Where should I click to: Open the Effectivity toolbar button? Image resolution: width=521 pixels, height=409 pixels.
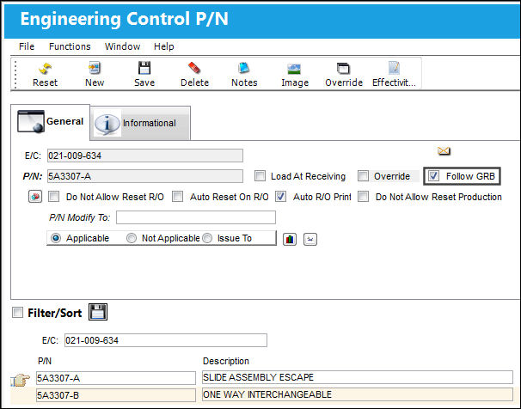coord(394,75)
